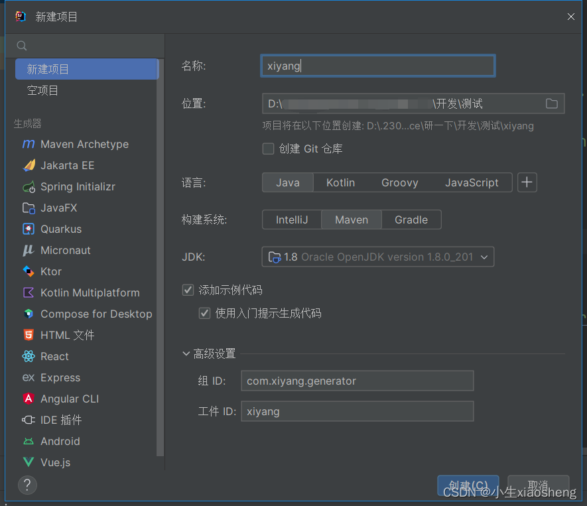Select 新建项目 in the left list
This screenshot has height=506, width=587.
click(87, 69)
